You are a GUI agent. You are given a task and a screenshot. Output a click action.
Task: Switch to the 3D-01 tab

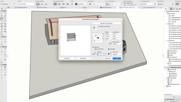63,8
